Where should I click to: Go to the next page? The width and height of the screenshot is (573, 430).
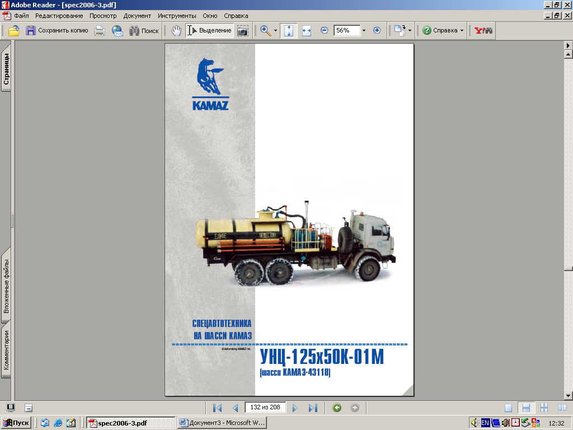295,408
